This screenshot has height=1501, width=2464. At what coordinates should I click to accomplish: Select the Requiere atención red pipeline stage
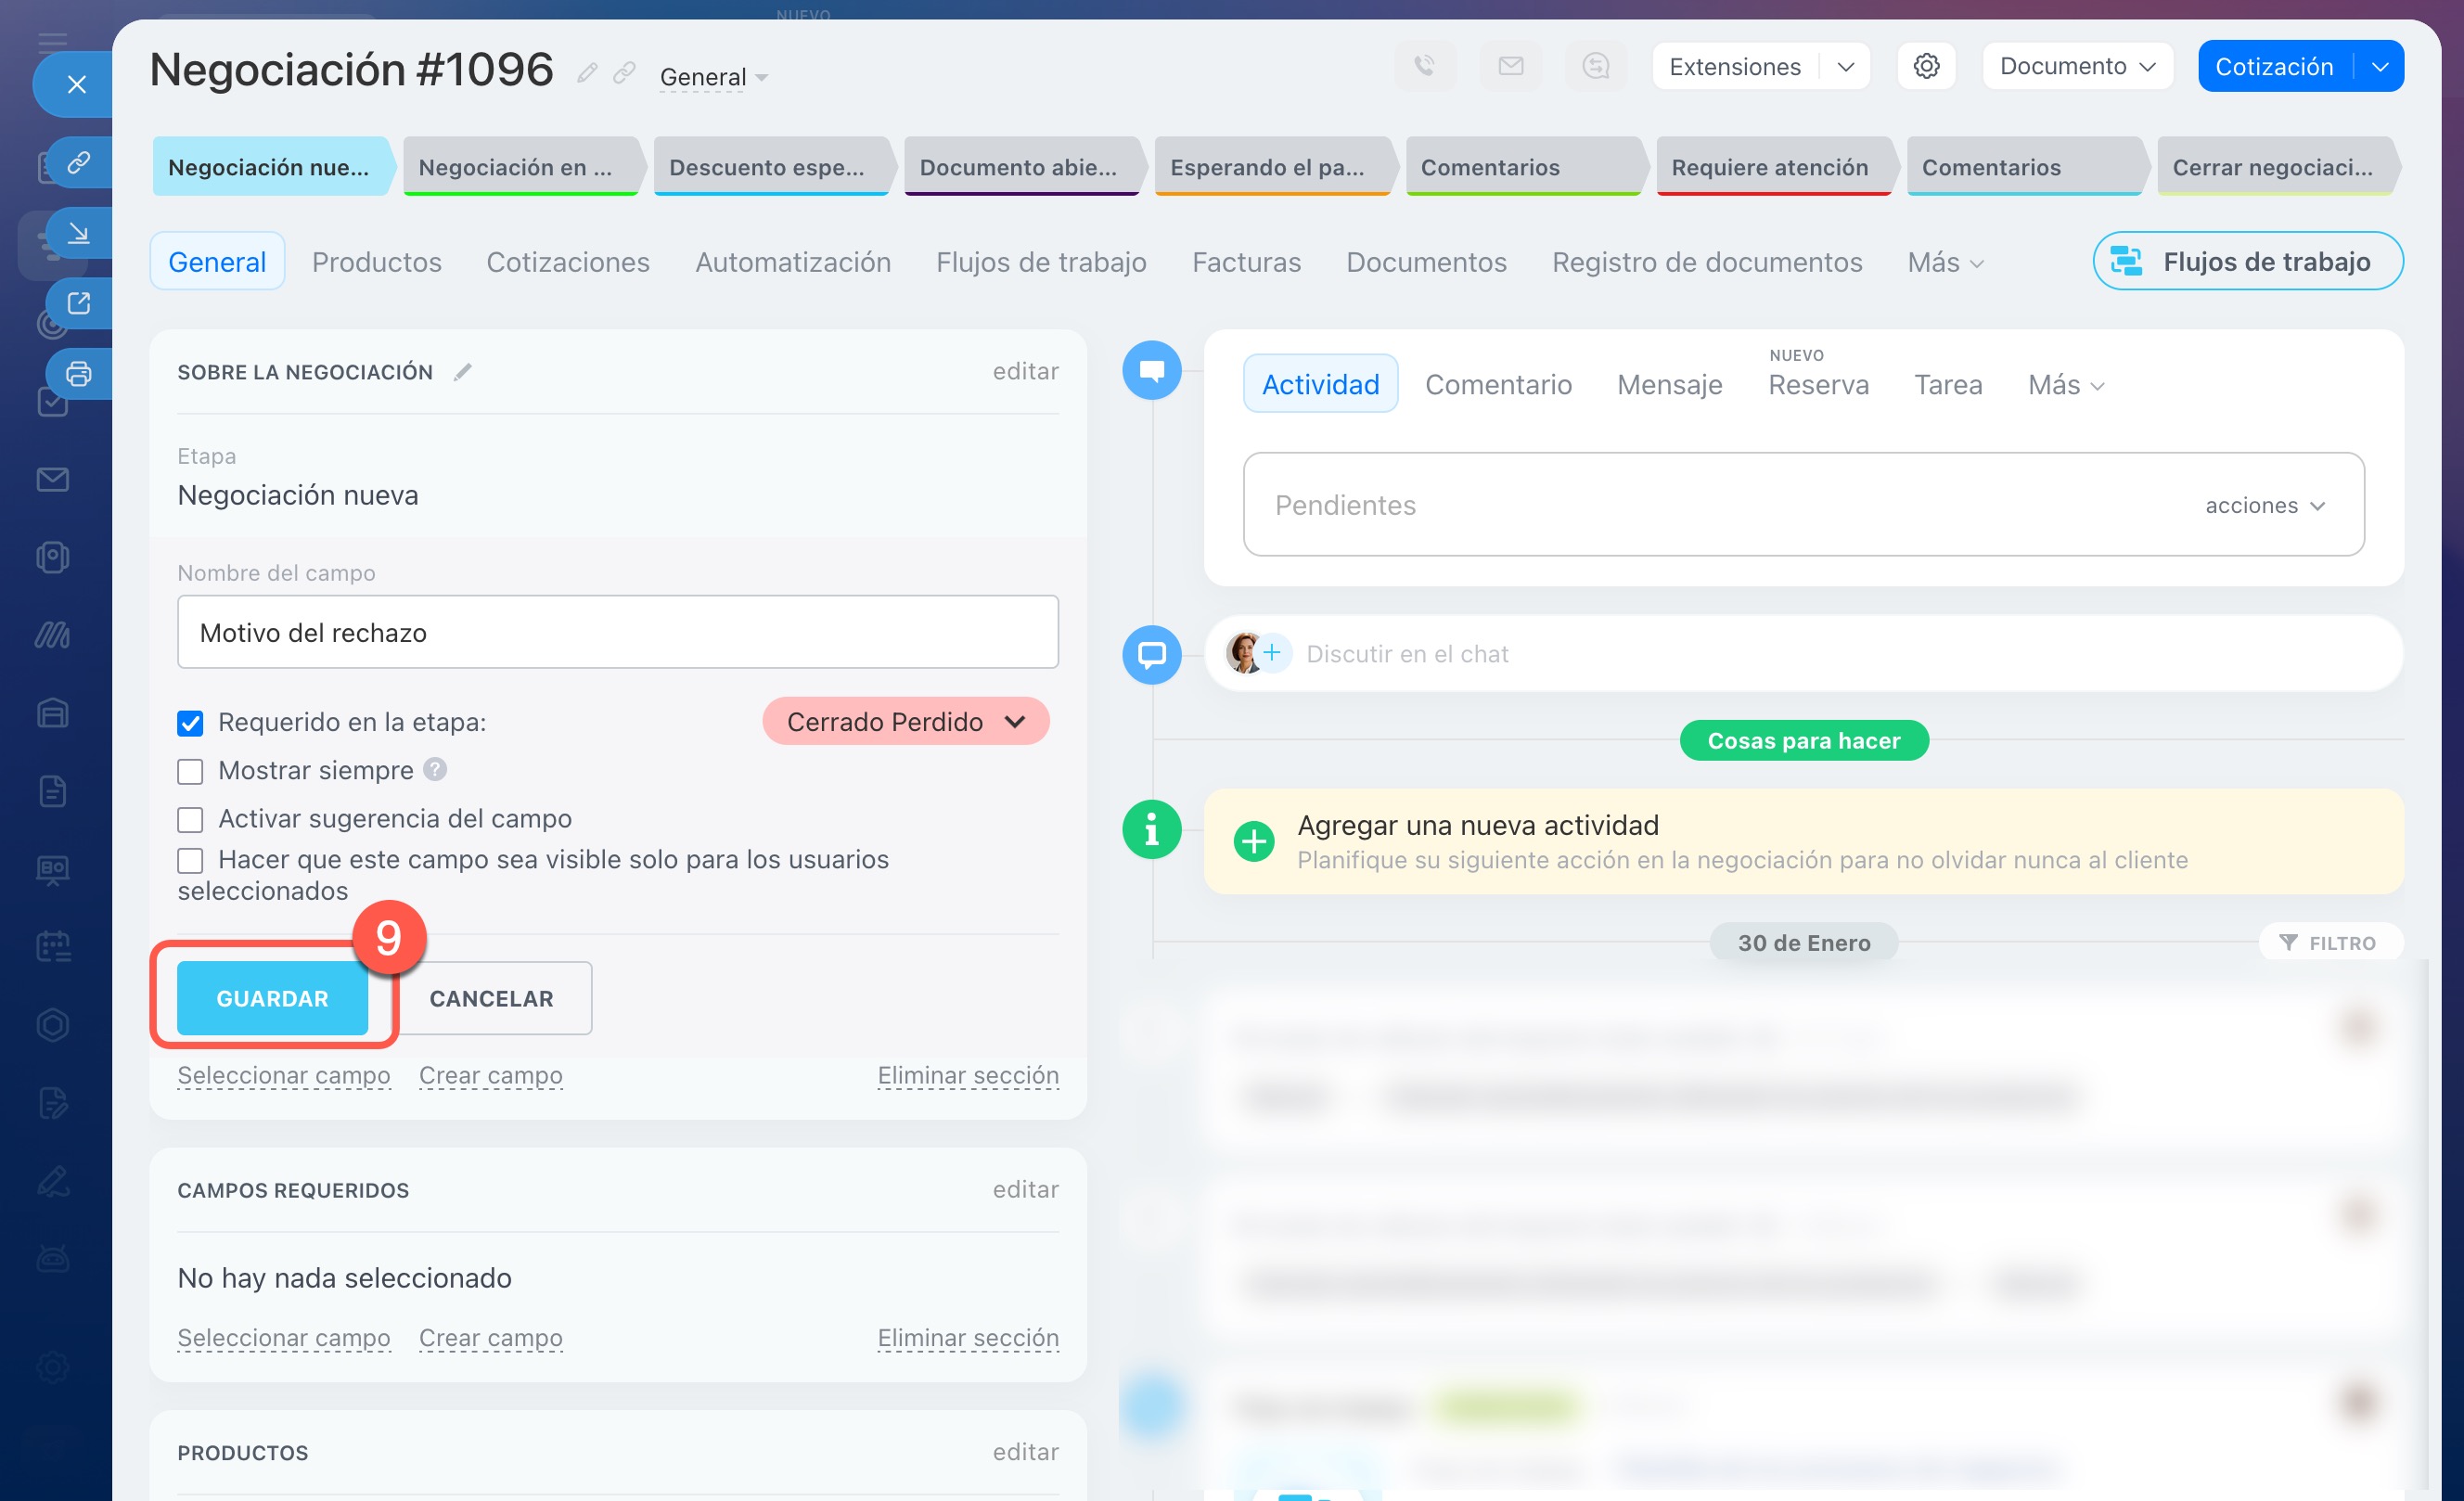[x=1769, y=167]
